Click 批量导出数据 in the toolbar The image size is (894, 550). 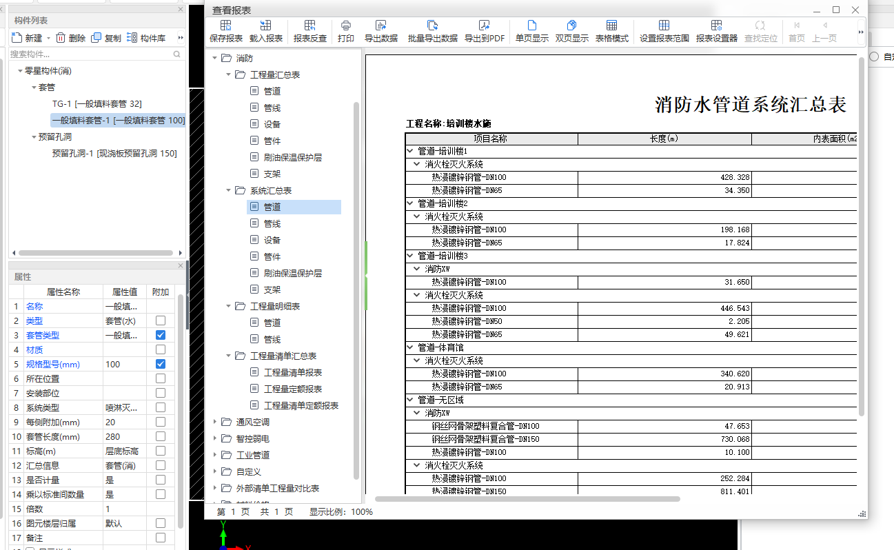(433, 32)
